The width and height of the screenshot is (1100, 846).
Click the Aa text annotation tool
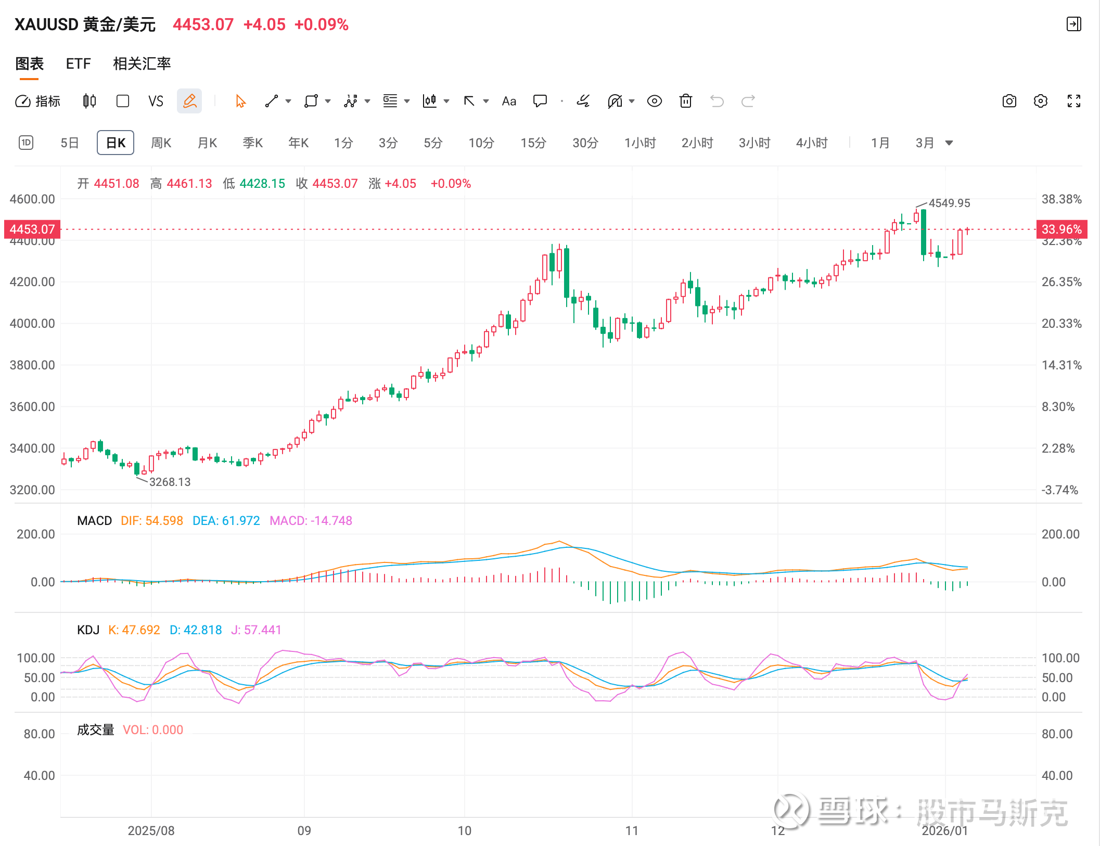point(509,101)
